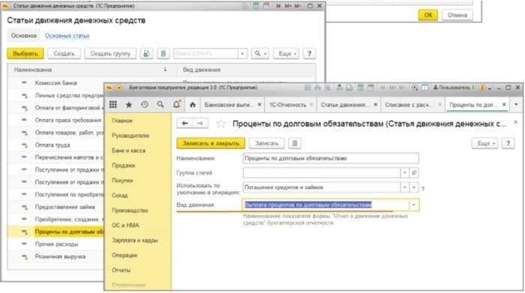The width and height of the screenshot is (525, 293).
Task: Open Отчеты section in sidebar
Action: (x=121, y=270)
